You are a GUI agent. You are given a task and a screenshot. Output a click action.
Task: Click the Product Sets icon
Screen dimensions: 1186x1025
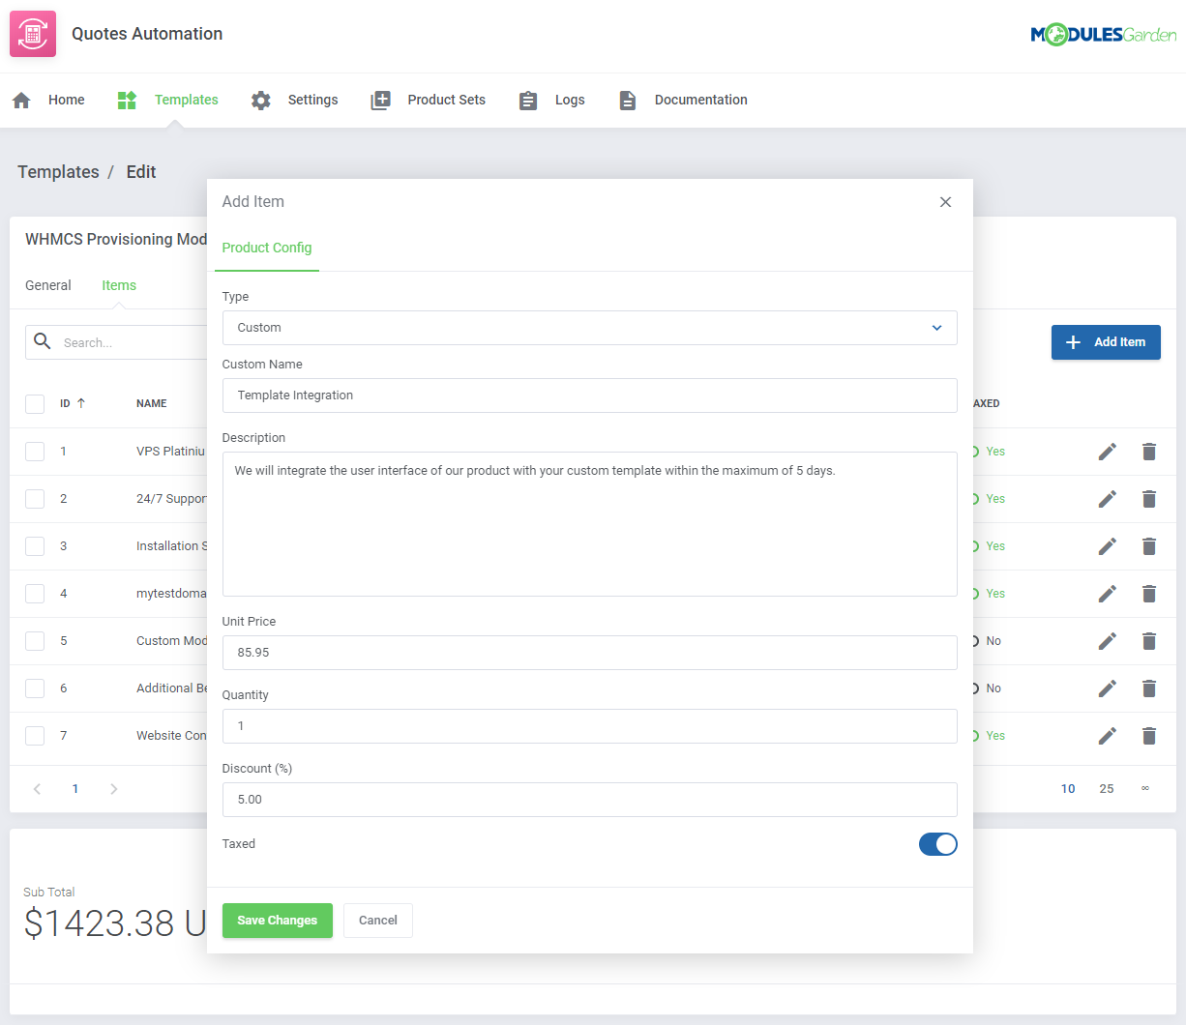pos(380,99)
